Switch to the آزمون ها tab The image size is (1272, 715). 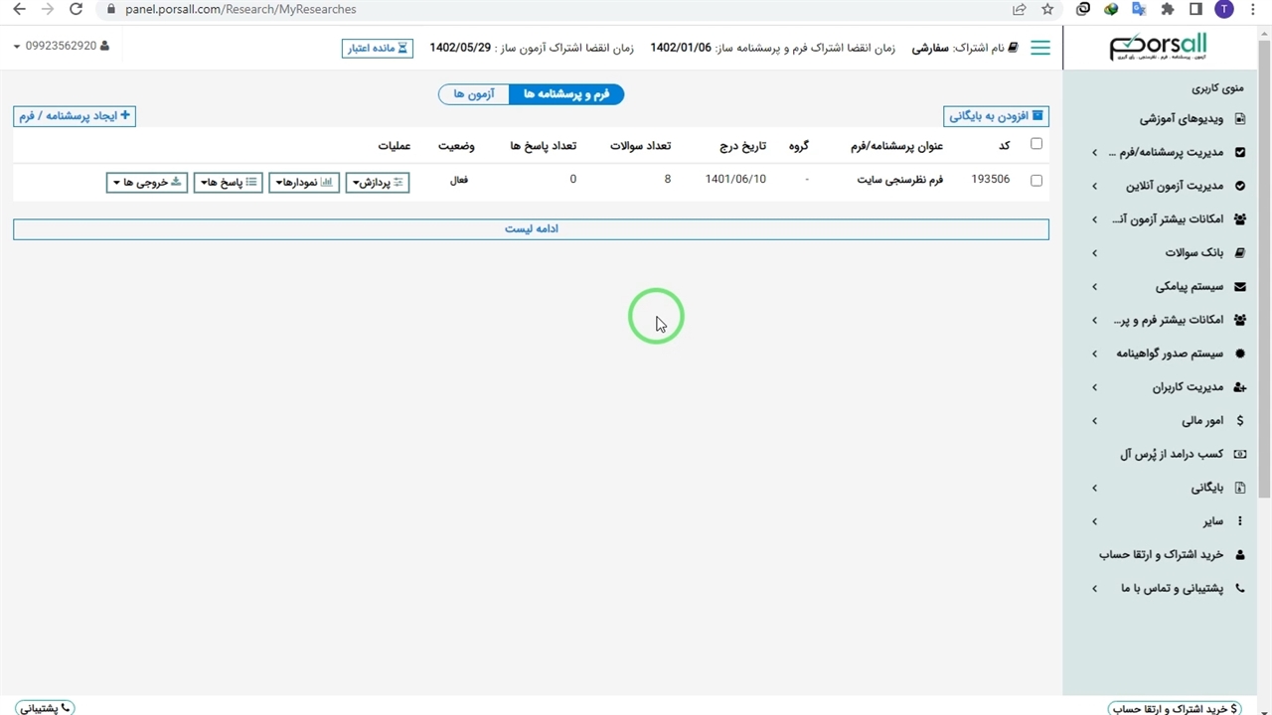tap(474, 94)
